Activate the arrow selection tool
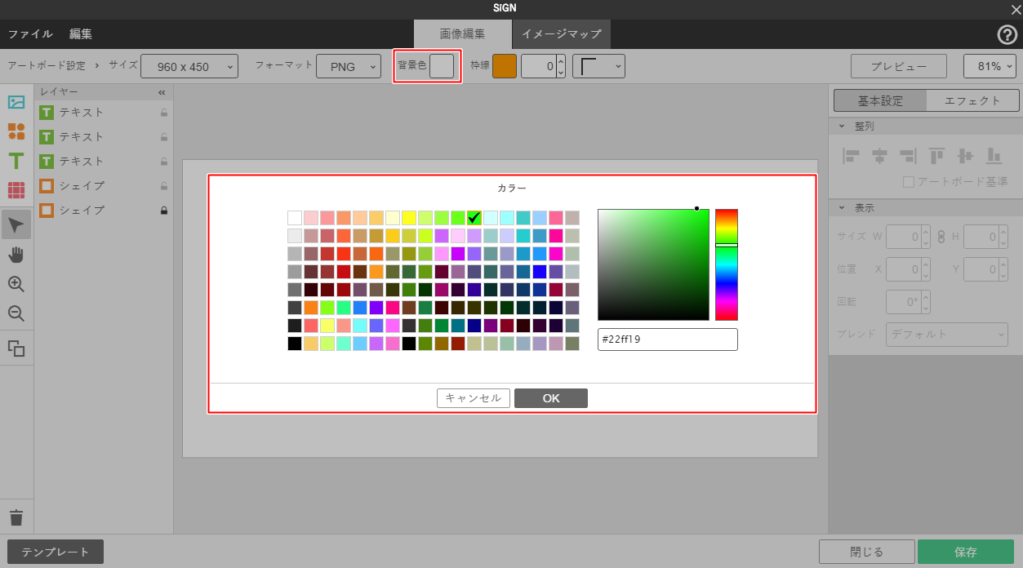1023x568 pixels. pos(16,224)
